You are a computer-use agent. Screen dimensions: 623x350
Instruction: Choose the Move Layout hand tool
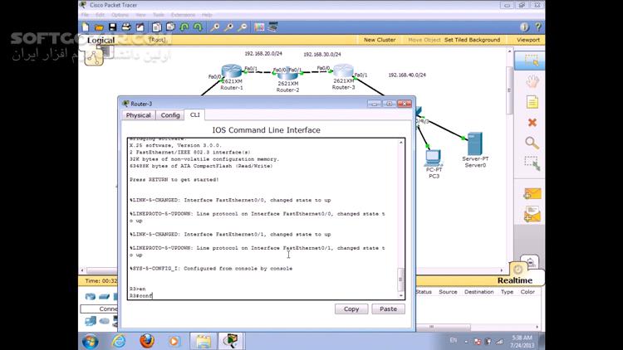(532, 81)
